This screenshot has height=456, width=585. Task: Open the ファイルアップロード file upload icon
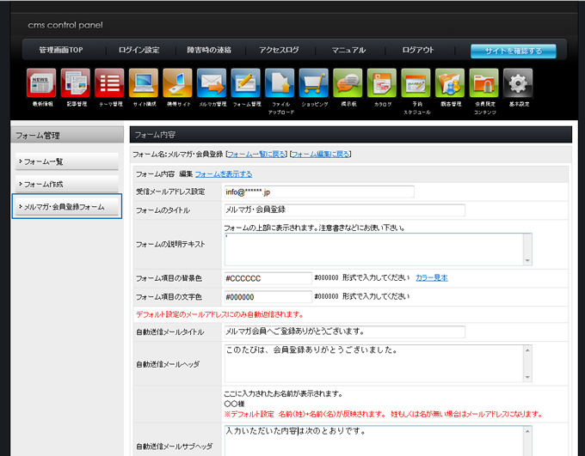pos(280,83)
